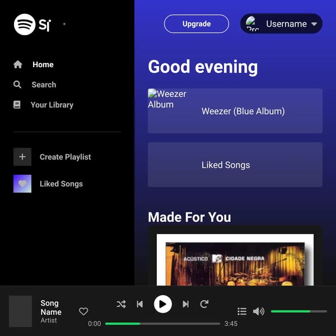Click the Good evening heading
The height and width of the screenshot is (336, 336).
[203, 67]
